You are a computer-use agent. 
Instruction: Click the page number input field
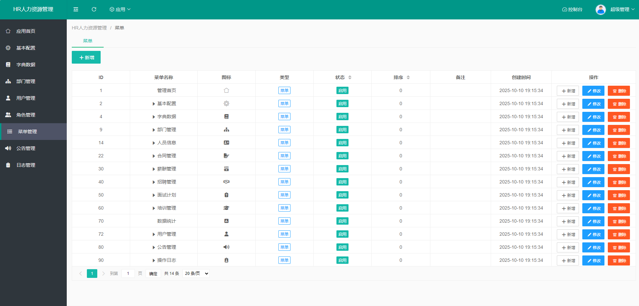(x=128, y=273)
